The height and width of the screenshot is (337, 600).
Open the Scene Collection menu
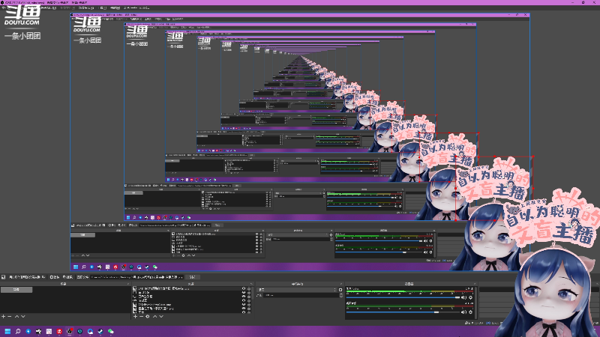[86, 7]
